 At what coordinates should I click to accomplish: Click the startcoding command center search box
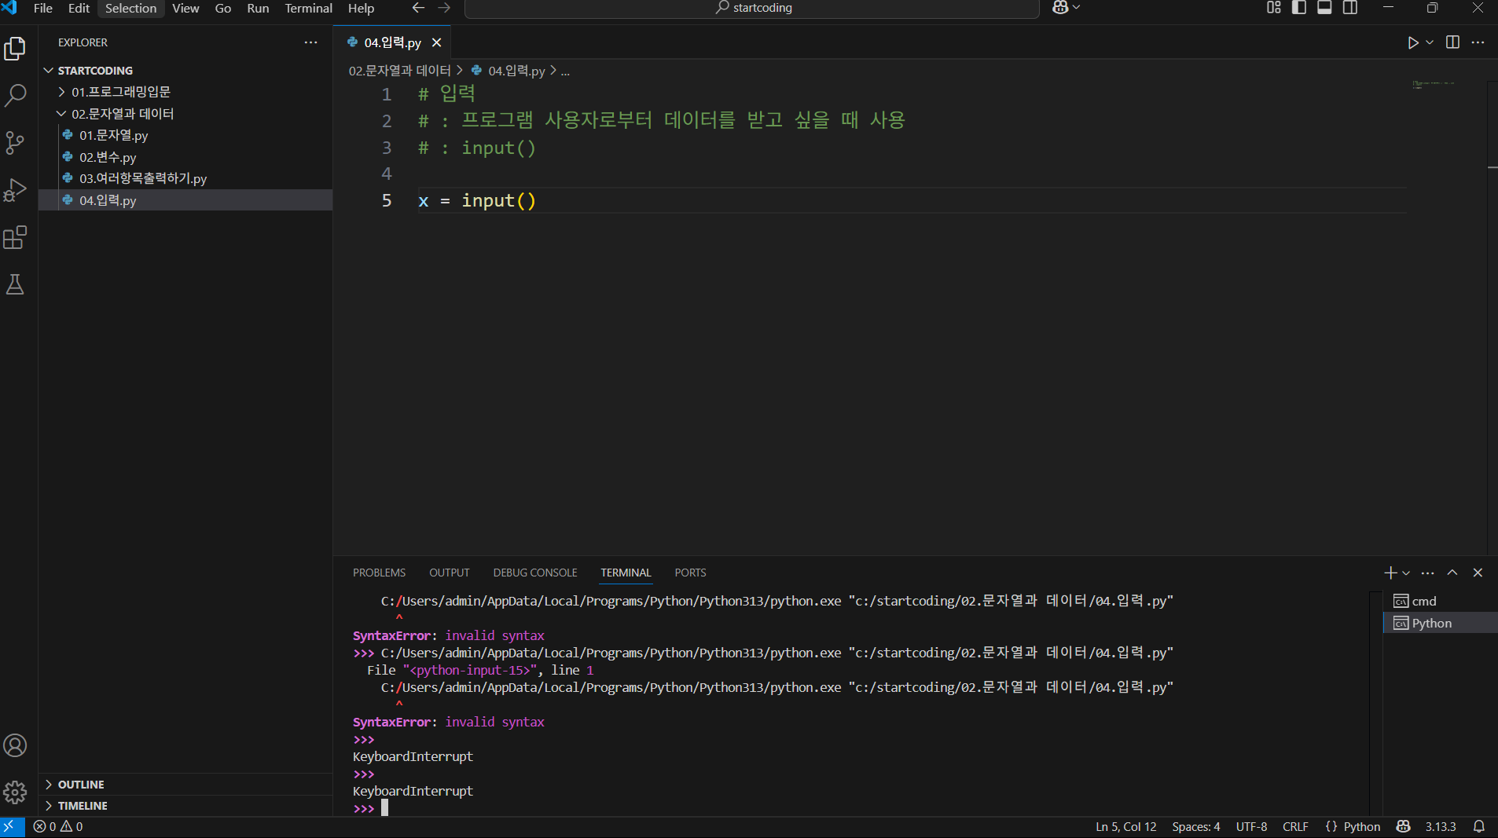coord(752,9)
